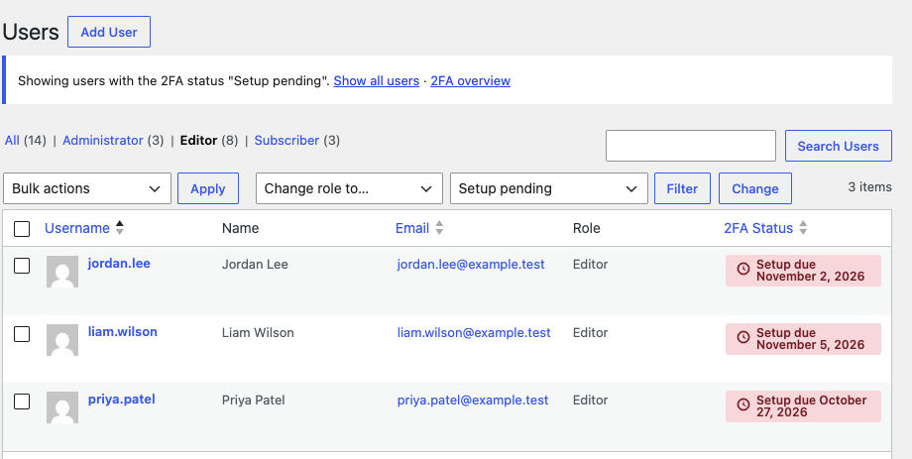Select the priya.patel row checkbox
The image size is (912, 459).
point(22,402)
